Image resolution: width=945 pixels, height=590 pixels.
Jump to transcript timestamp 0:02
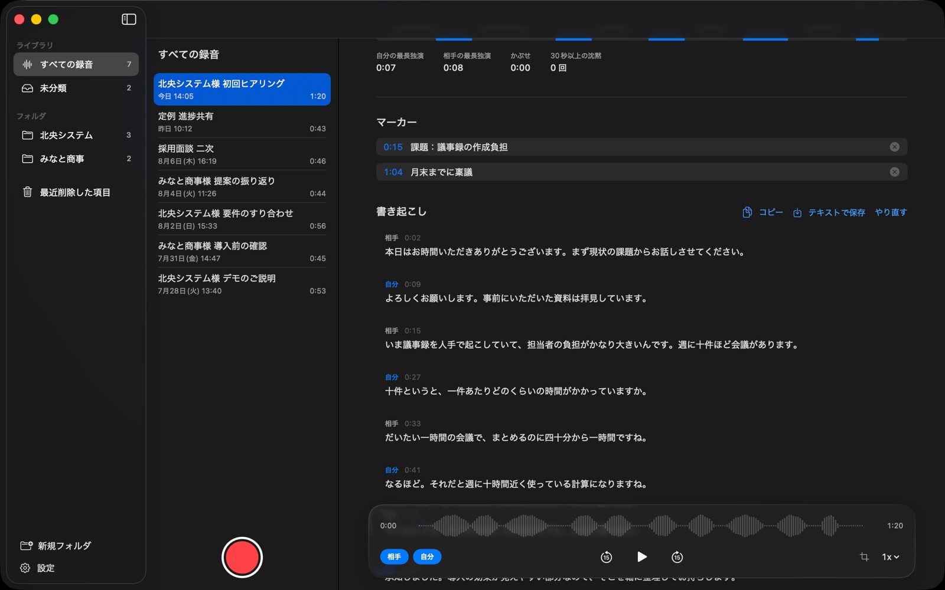412,238
